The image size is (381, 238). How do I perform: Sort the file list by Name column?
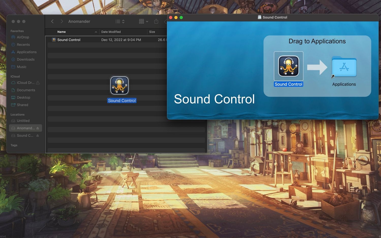coord(61,32)
